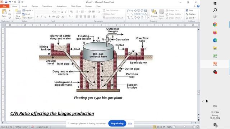Select the Oval shape in gallery
This screenshot has width=230, height=129.
coord(139,14)
